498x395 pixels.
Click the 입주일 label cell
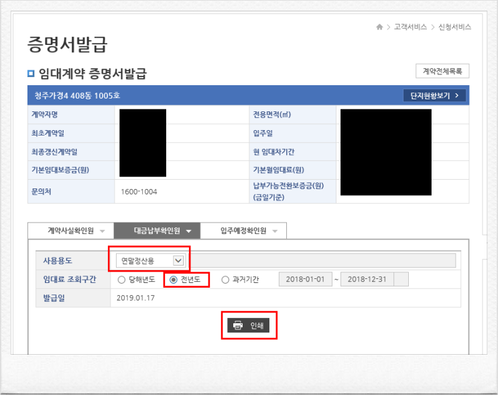(x=292, y=133)
